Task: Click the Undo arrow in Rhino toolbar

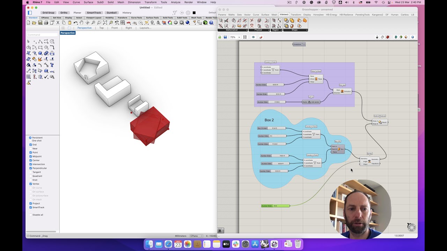Action: pyautogui.click(x=75, y=23)
